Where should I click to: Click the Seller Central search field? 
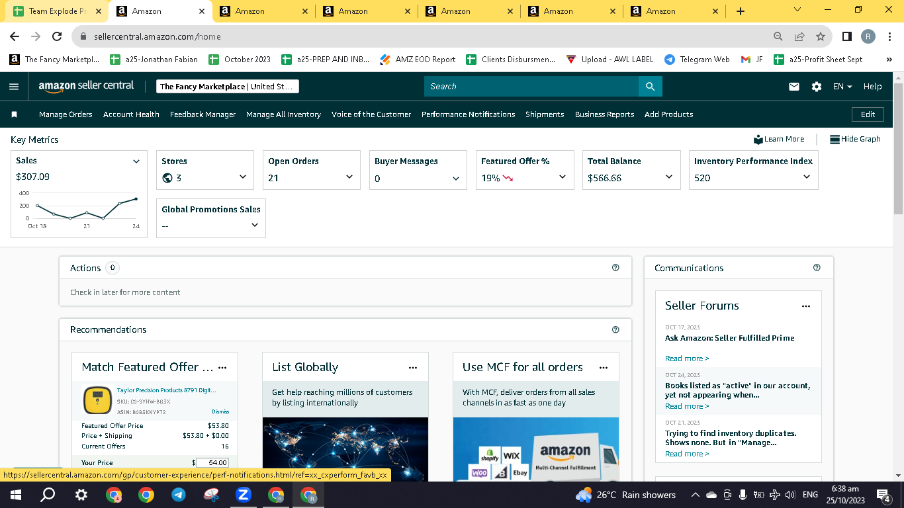click(531, 87)
